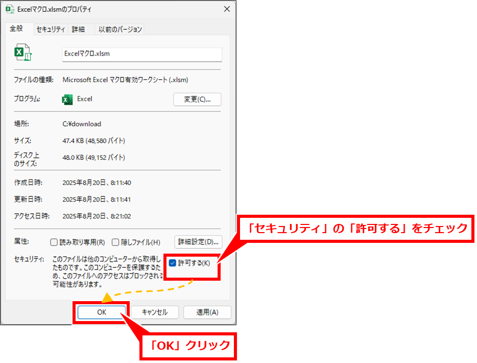The height and width of the screenshot is (363, 477).
Task: Click the file name field Excelマクロ.xlsm
Action: pyautogui.click(x=142, y=54)
